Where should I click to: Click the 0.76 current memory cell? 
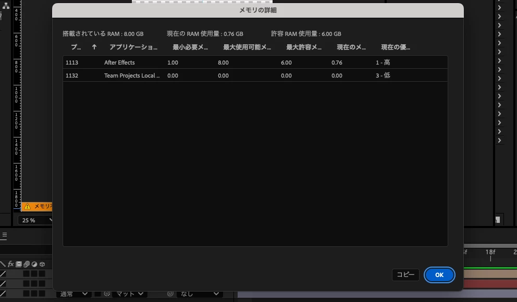(337, 62)
